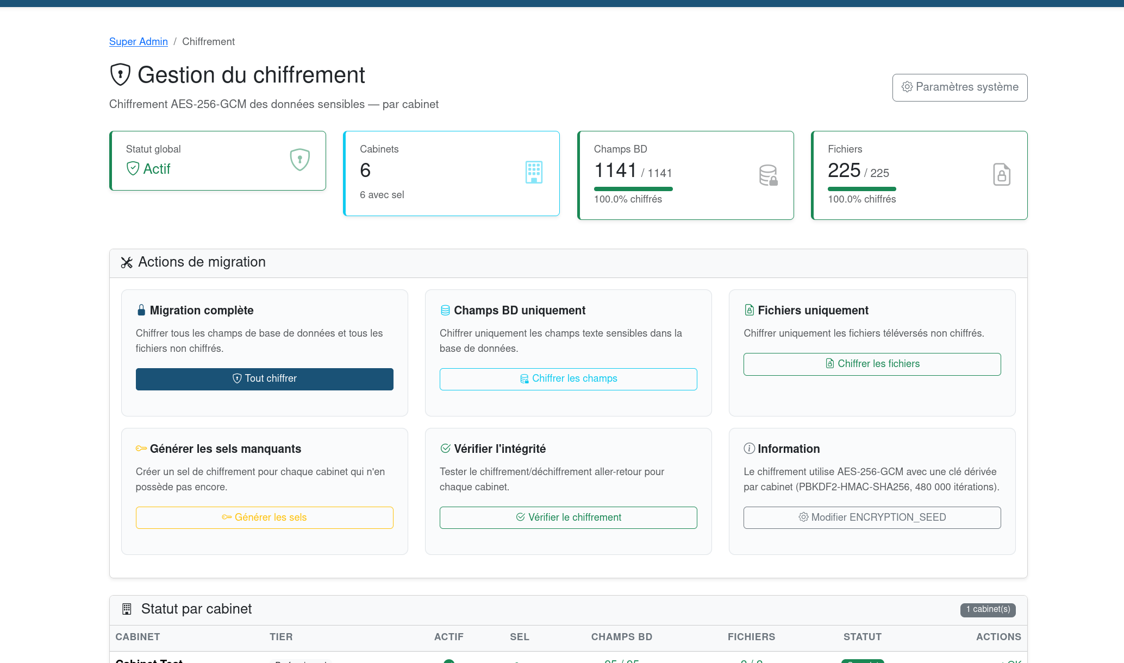Click the shield icon beside the page title
This screenshot has height=663, width=1124.
(x=120, y=75)
